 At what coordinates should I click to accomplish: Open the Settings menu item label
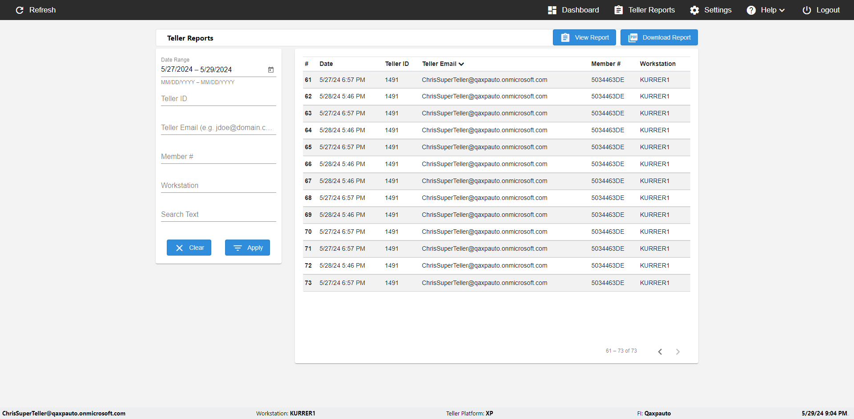click(718, 10)
